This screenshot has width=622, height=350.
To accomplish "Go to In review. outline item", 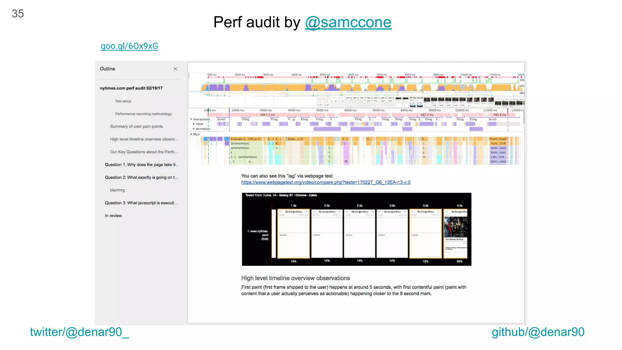I will [x=114, y=216].
